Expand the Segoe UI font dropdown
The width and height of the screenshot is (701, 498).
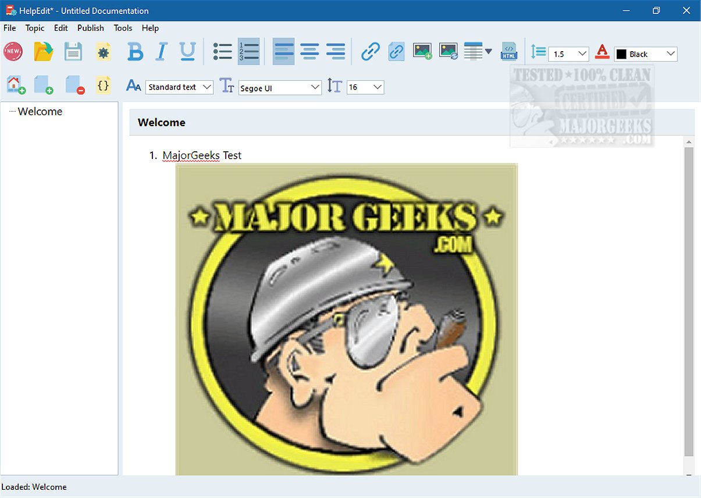pyautogui.click(x=280, y=88)
